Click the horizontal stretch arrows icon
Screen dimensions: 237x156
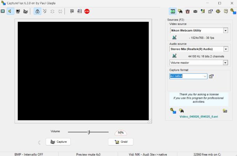point(60,11)
